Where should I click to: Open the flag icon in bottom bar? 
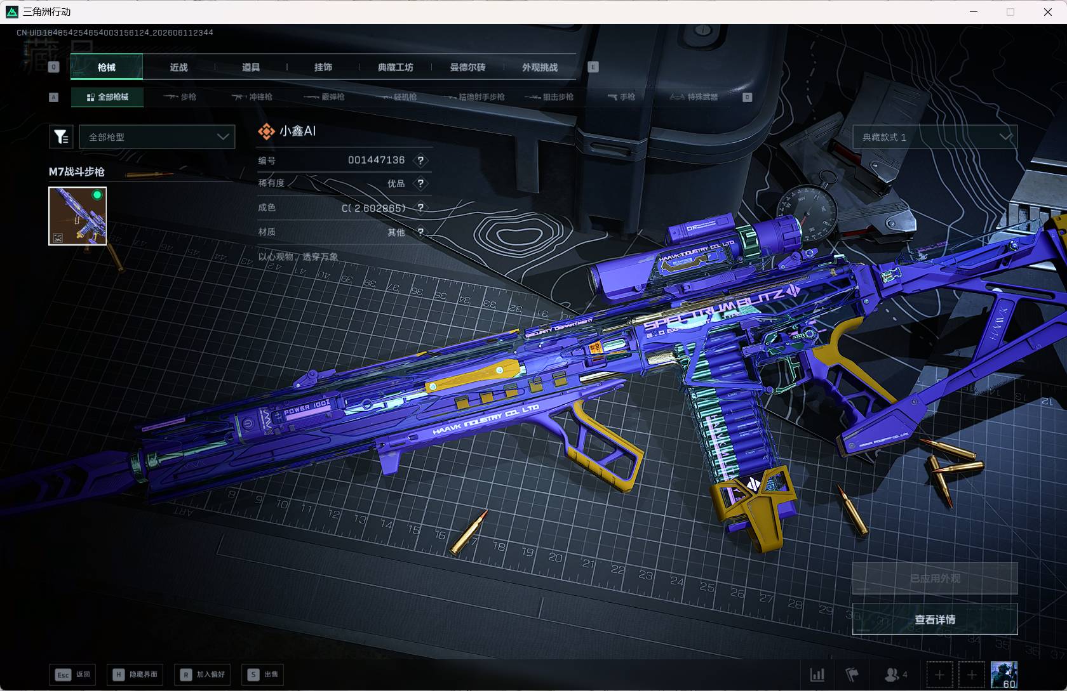852,674
